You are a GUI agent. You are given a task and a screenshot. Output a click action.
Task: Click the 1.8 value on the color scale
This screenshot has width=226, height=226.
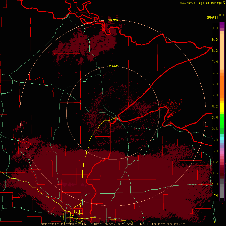(x=215, y=140)
